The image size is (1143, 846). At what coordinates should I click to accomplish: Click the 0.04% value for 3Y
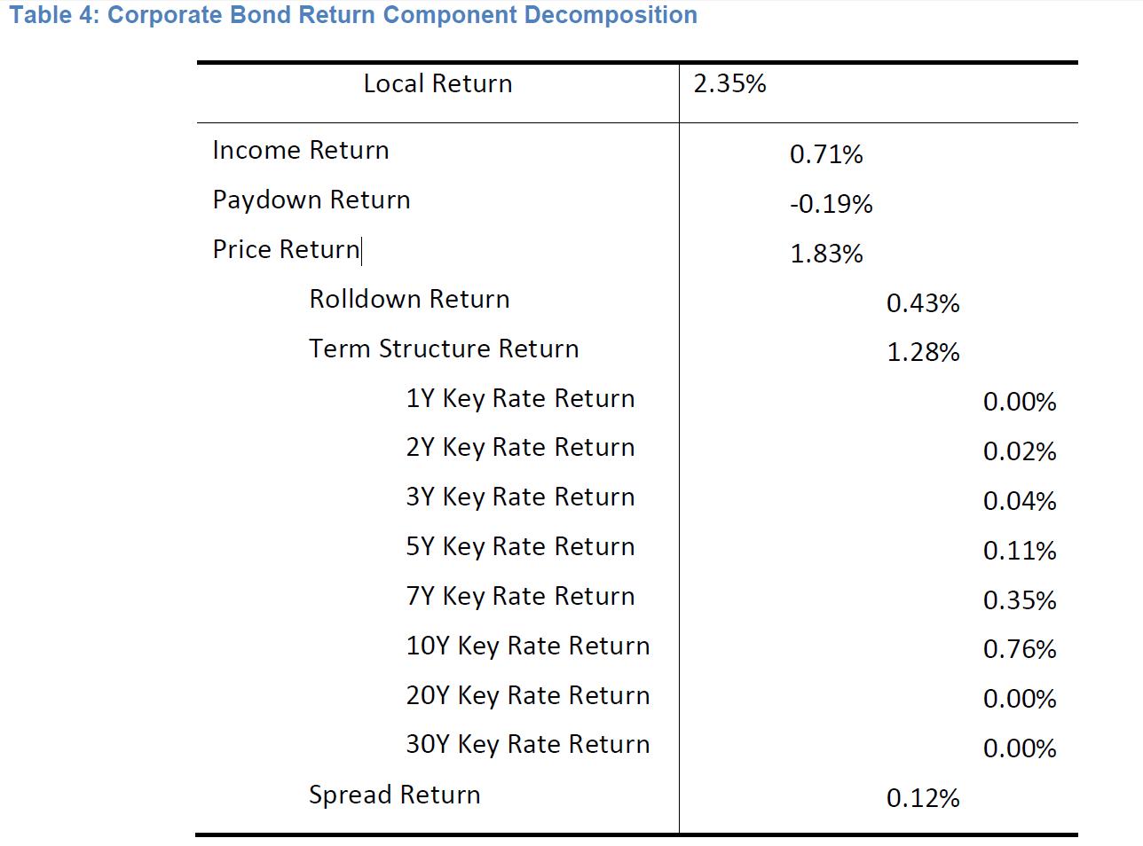click(x=1020, y=502)
